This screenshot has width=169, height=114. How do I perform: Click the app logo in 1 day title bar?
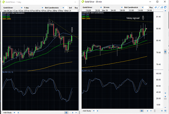[3, 2]
